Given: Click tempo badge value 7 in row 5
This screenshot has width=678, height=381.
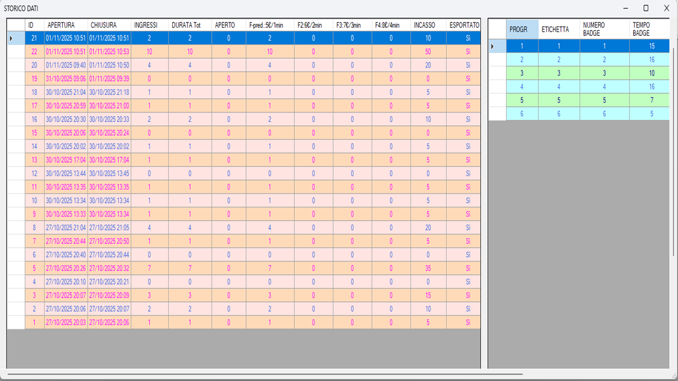Looking at the screenshot, I should (652, 100).
